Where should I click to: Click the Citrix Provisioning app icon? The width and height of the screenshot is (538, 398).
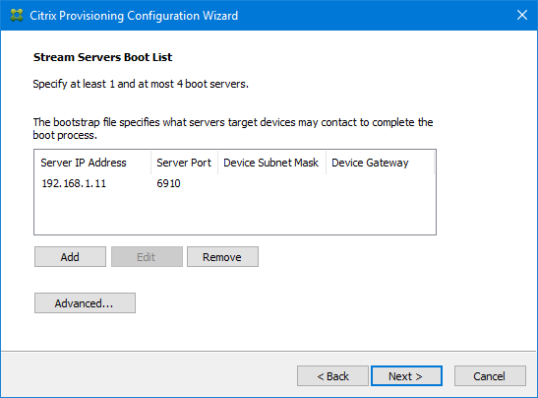pos(17,16)
